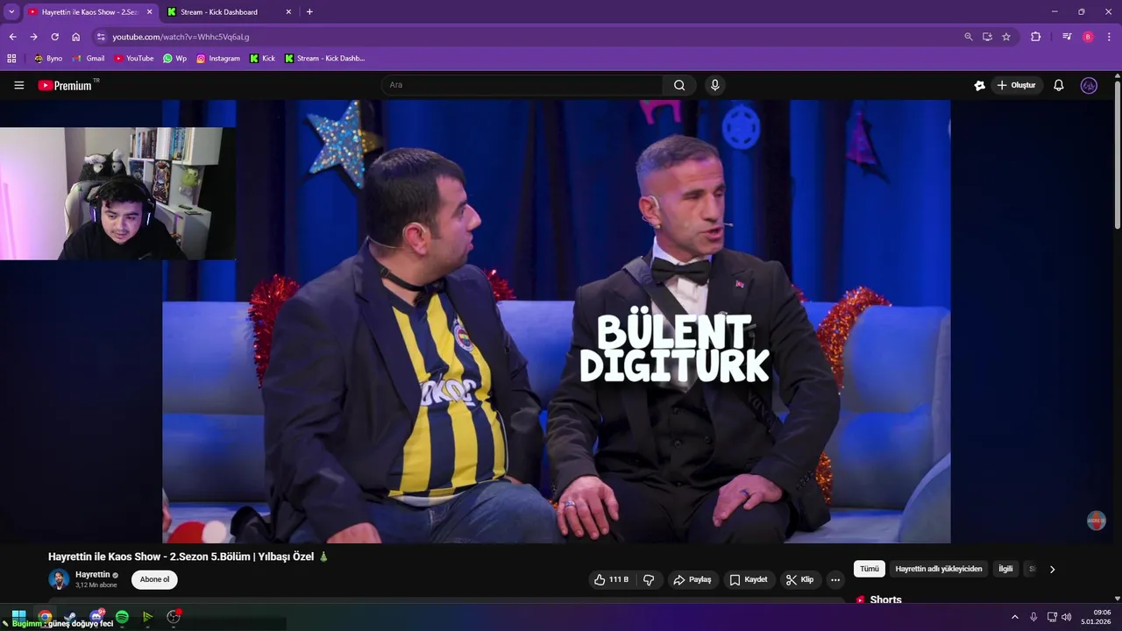Open a new browser tab
This screenshot has height=631, width=1122.
tap(309, 12)
